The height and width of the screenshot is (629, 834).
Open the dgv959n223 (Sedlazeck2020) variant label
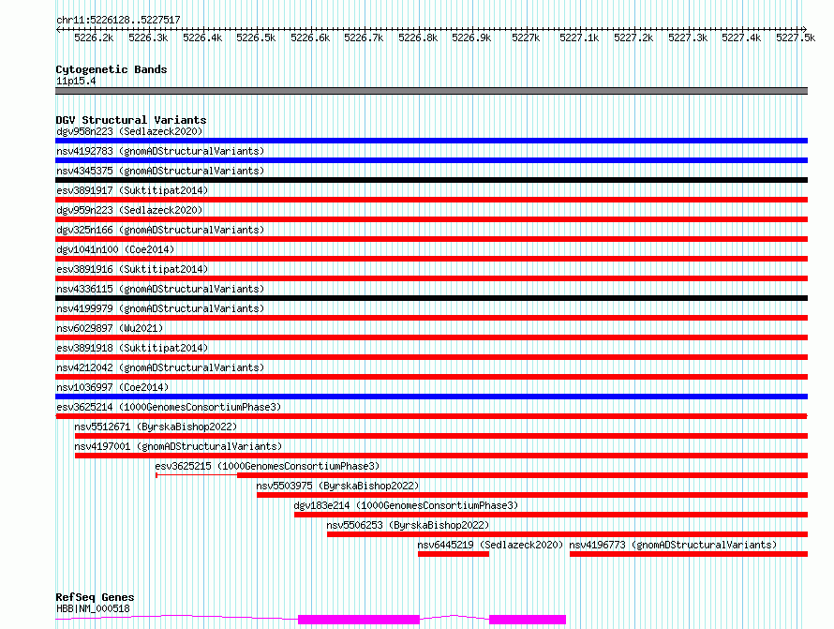click(129, 210)
